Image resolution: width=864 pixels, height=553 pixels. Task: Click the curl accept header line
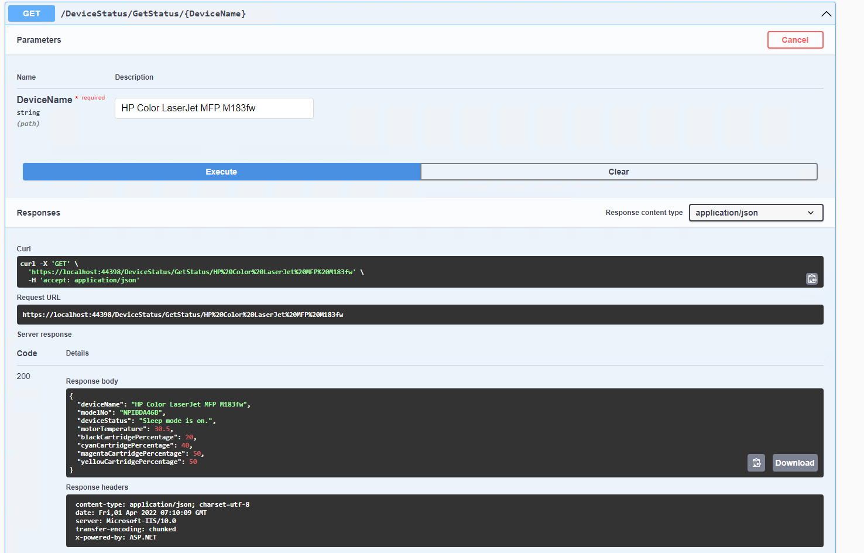[x=84, y=280]
